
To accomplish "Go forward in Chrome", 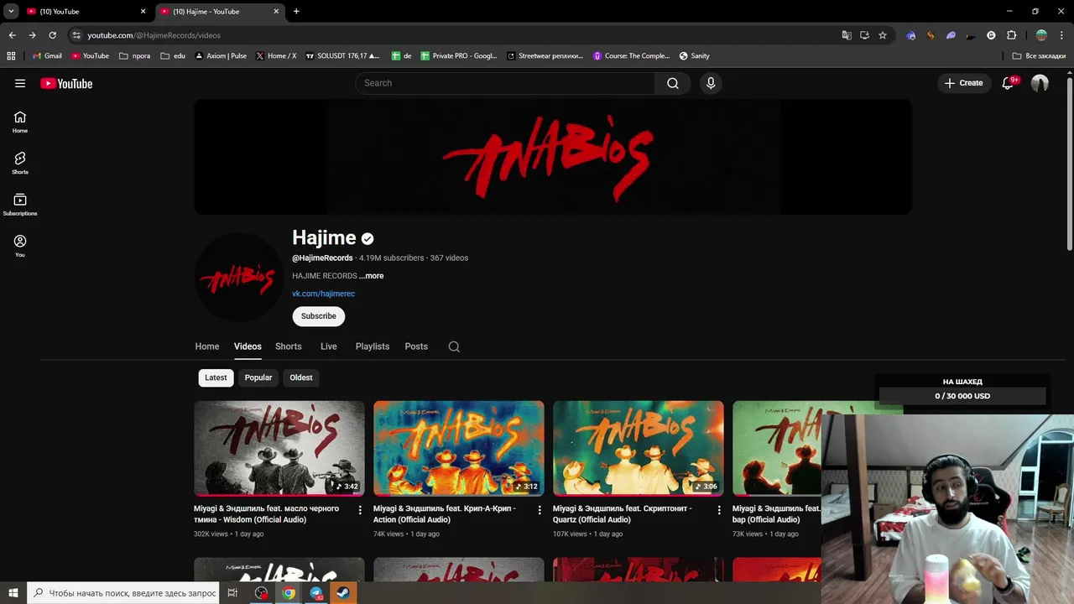I will coord(32,35).
